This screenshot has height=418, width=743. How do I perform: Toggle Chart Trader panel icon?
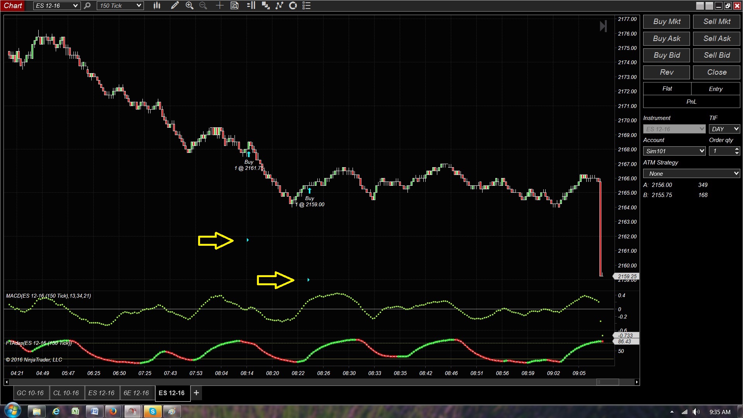click(x=251, y=5)
